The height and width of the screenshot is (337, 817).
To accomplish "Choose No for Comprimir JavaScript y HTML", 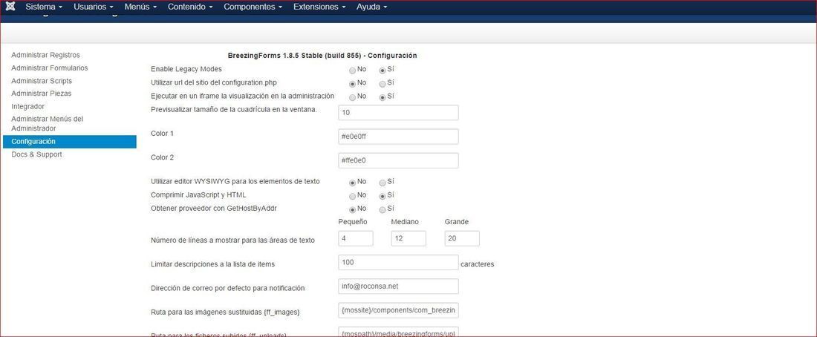I will pos(353,196).
